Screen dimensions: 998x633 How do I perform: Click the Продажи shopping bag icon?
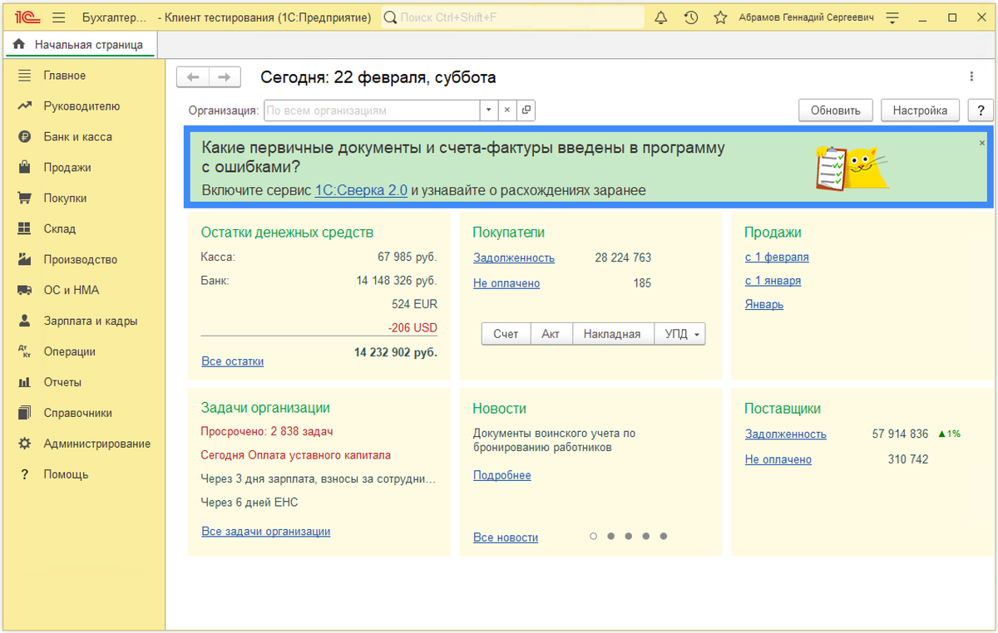25,168
